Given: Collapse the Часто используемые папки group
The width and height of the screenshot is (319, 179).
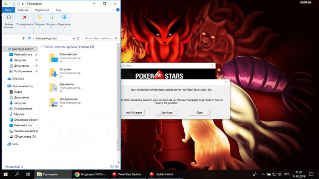Looking at the screenshot, I should click(x=42, y=47).
